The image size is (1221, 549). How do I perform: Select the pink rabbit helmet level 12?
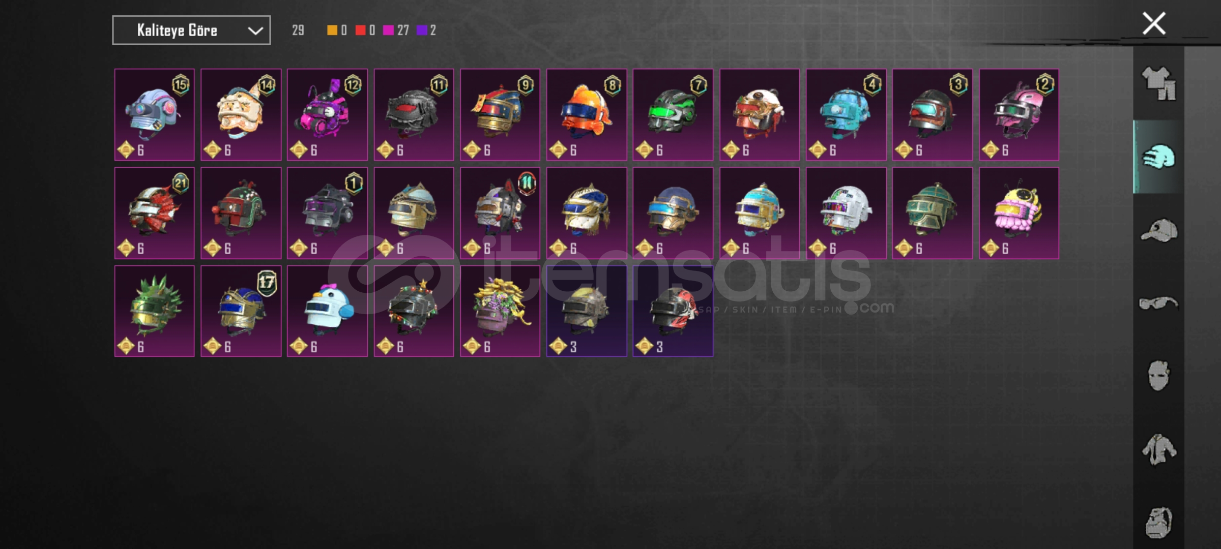coord(327,115)
